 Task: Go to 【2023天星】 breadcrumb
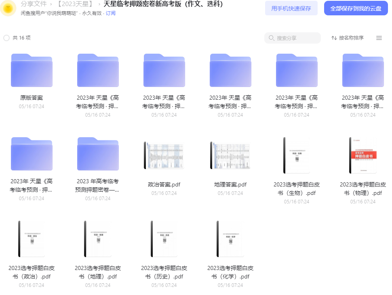[x=76, y=4]
